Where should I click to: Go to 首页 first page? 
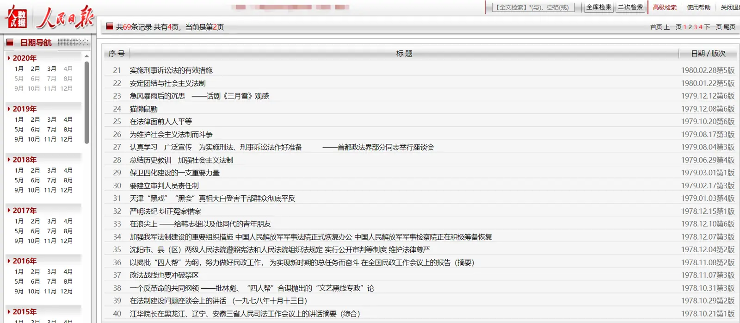[x=656, y=27]
